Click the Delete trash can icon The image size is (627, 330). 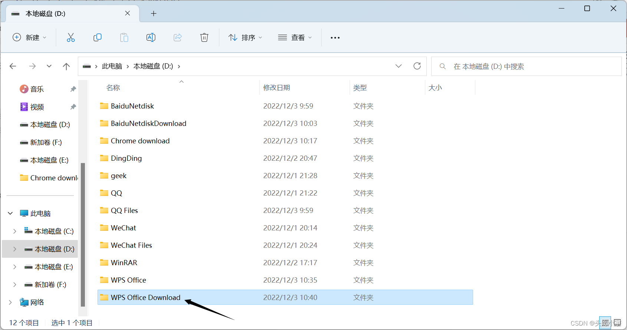click(204, 37)
